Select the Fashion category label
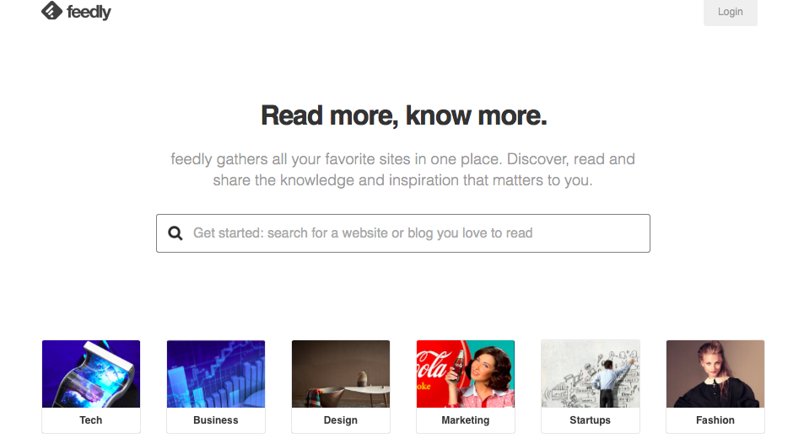Viewport: 804px width, 438px height. (x=715, y=420)
